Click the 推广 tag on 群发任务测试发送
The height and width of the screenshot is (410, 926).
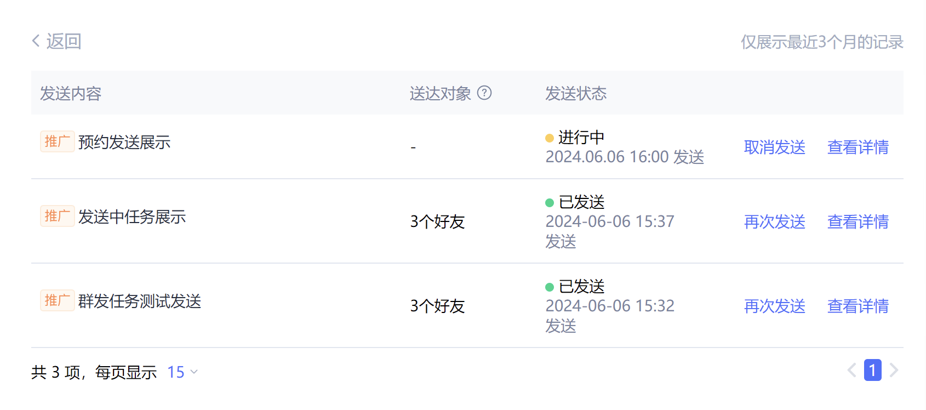coord(58,300)
